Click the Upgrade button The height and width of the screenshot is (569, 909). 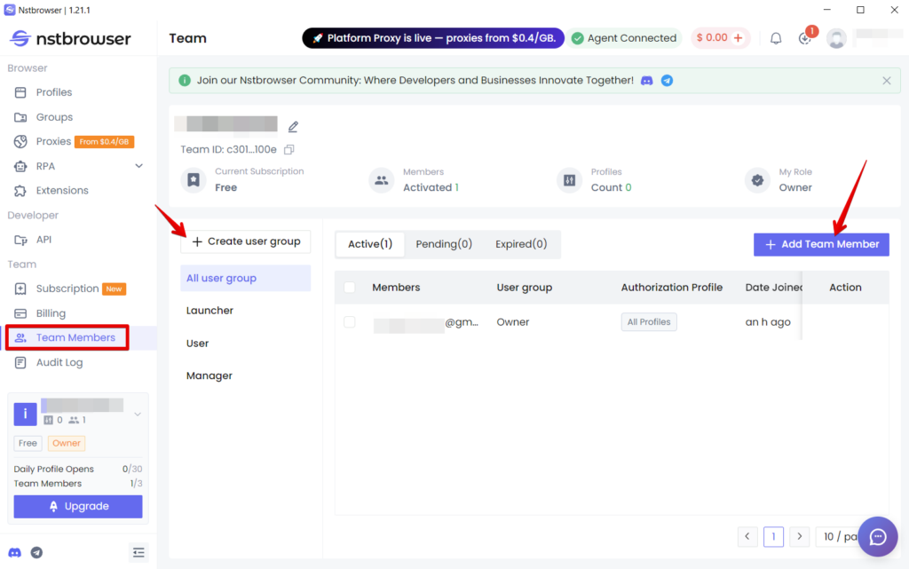coord(78,507)
